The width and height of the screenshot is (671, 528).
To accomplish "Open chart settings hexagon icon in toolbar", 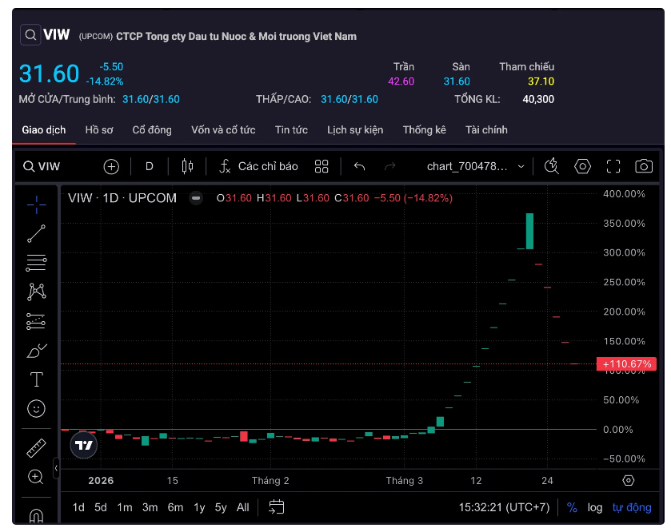I will coord(582,166).
